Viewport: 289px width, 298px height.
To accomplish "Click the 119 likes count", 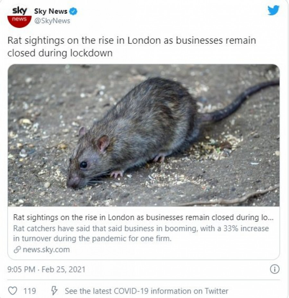I will coord(30,291).
